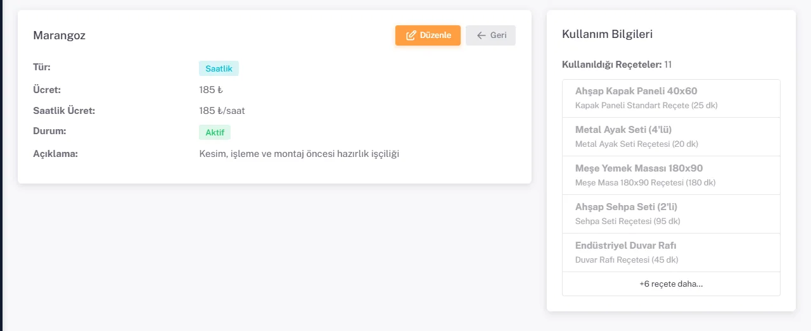Open Metal Ayak Seti (4'lü) recipe

pyautogui.click(x=671, y=137)
